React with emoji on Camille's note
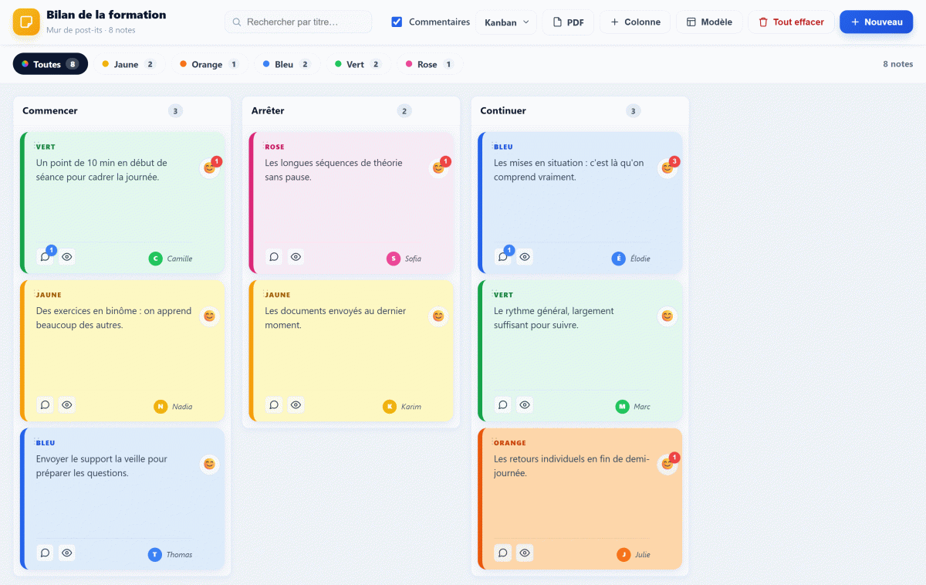The width and height of the screenshot is (926, 585). tap(209, 167)
